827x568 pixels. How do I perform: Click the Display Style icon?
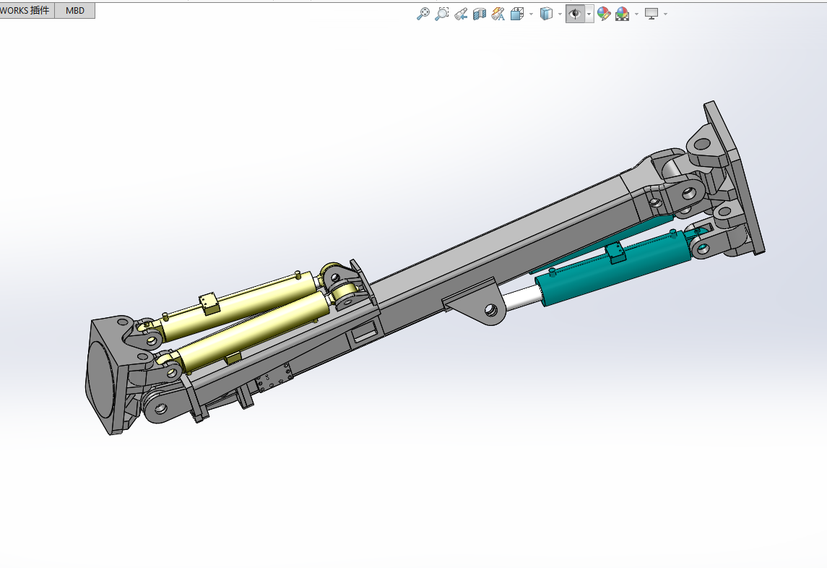(x=547, y=14)
